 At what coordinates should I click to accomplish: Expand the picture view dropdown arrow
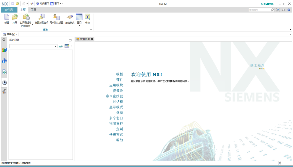pos(71,46)
